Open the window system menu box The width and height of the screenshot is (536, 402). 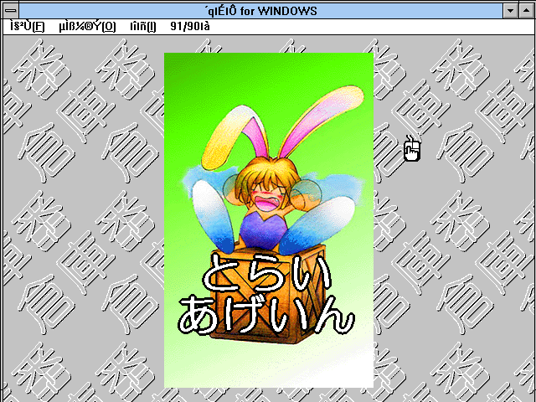[11, 11]
